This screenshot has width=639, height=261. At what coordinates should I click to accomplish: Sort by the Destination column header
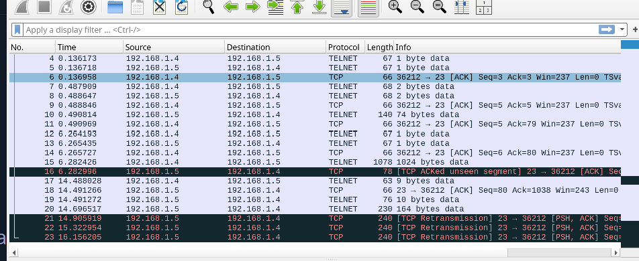[x=275, y=47]
